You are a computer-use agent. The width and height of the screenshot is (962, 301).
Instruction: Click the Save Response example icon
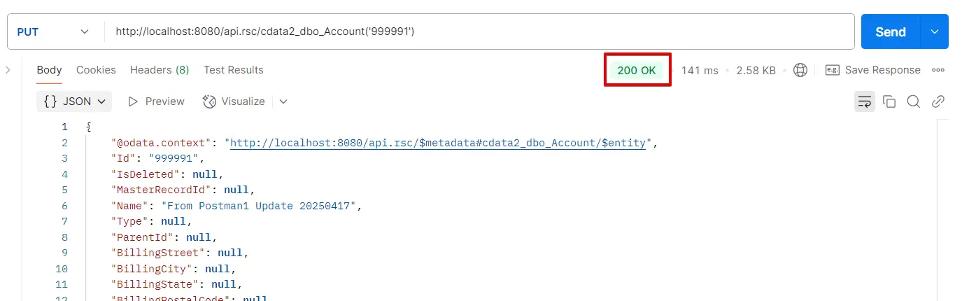tap(833, 70)
